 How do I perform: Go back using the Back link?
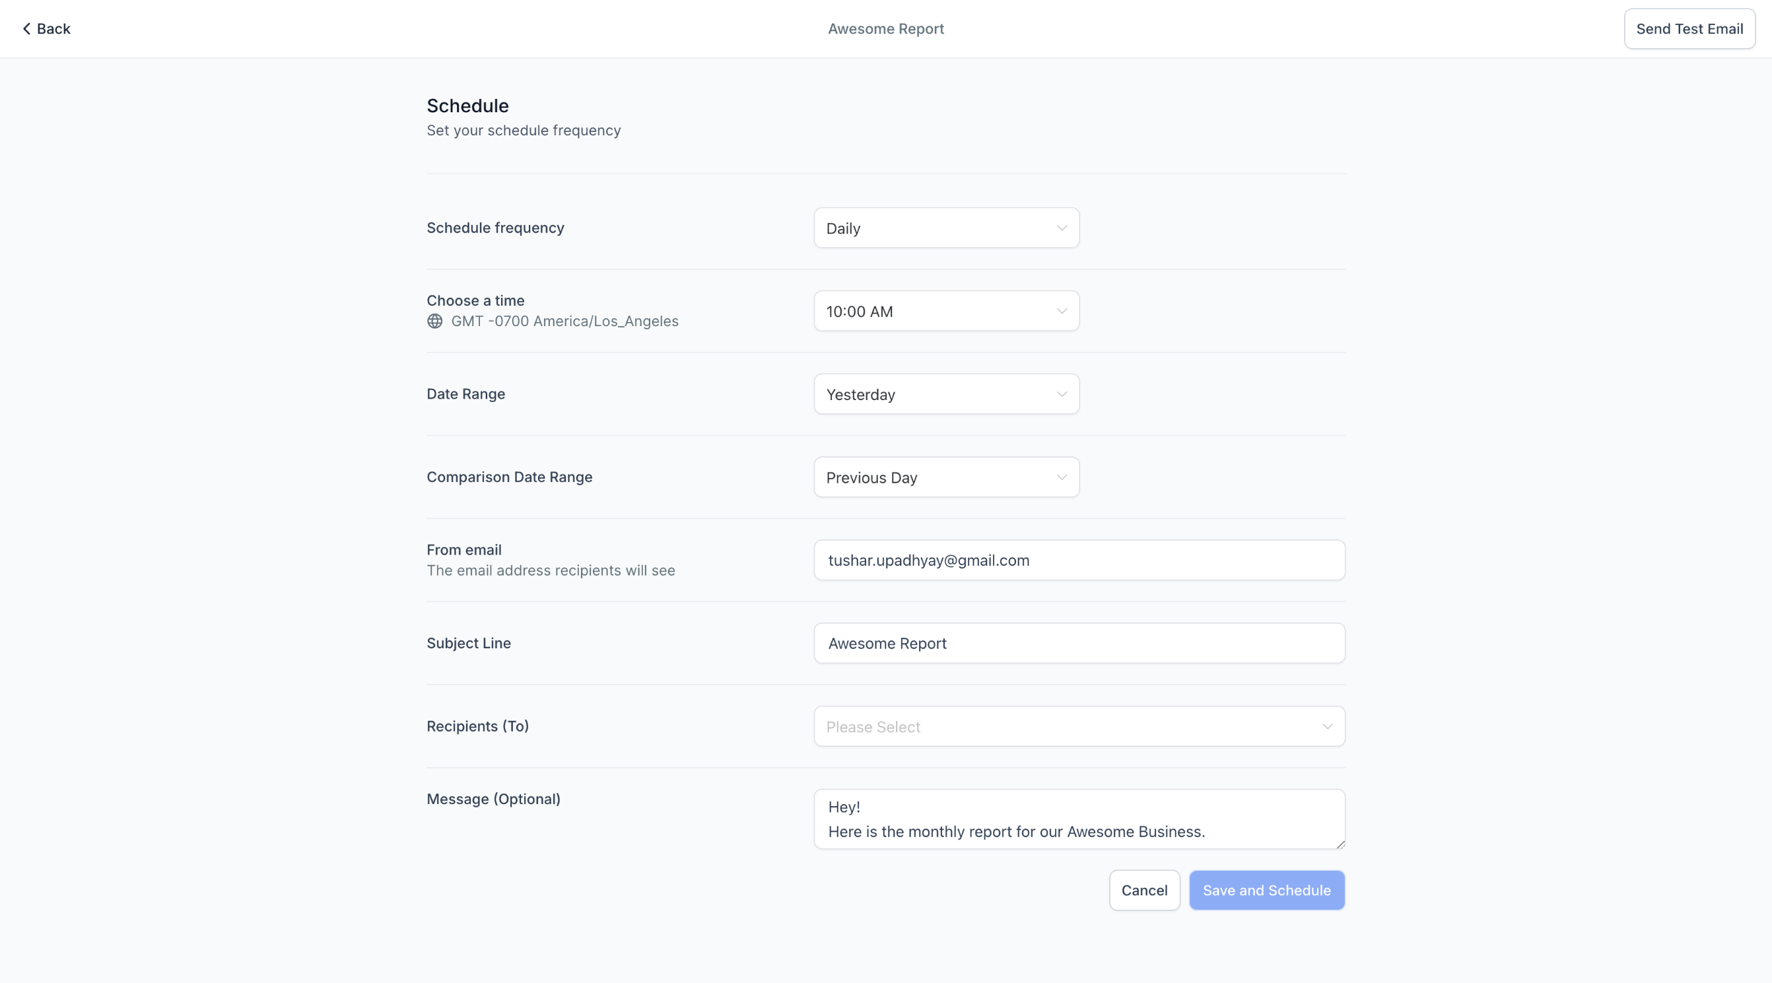(x=46, y=29)
